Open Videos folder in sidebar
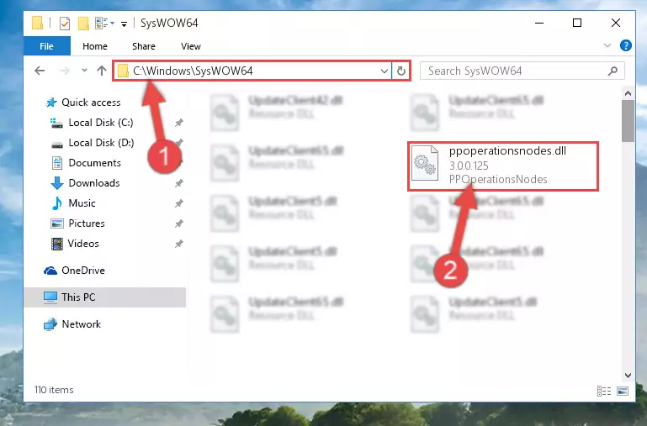Image resolution: width=647 pixels, height=426 pixels. point(83,244)
